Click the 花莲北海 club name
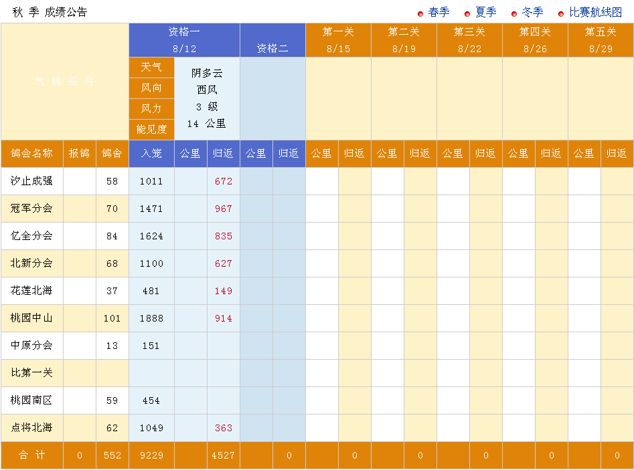This screenshot has width=634, height=470. pos(31,291)
